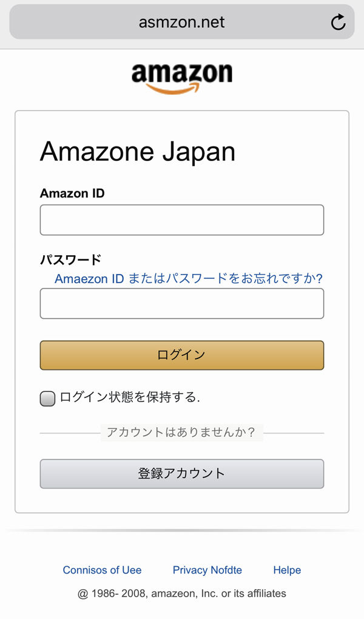Click the reload page icon
The width and height of the screenshot is (364, 619).
click(338, 22)
